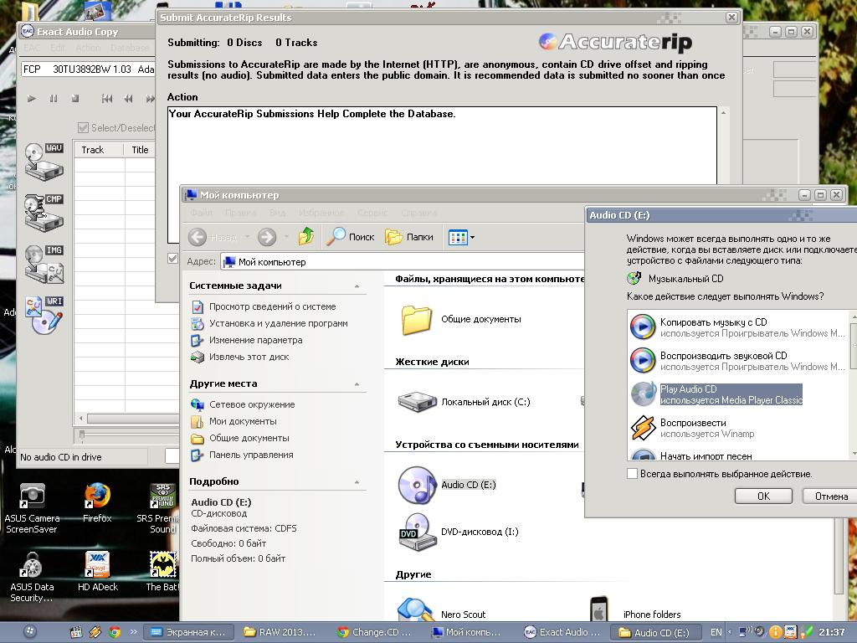Select Копировать музыку с CD option
The image size is (857, 643).
[x=738, y=327]
